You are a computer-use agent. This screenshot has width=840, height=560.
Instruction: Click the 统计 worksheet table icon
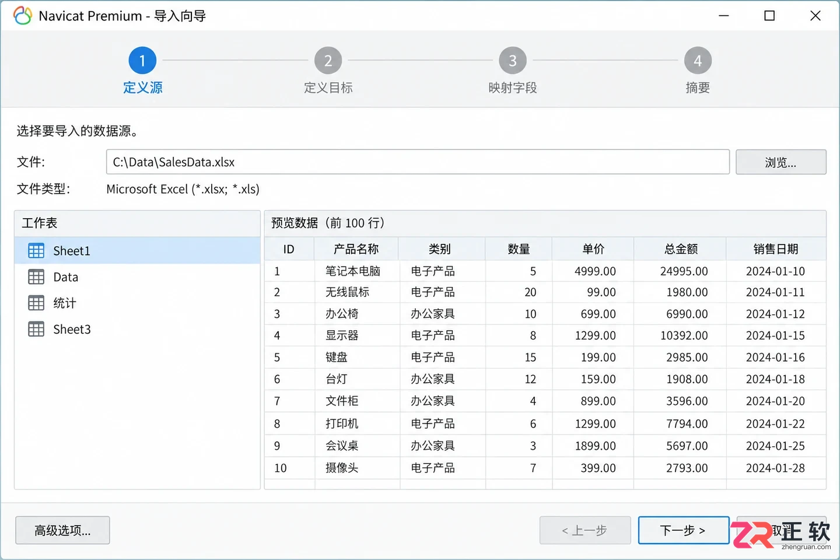coord(36,303)
